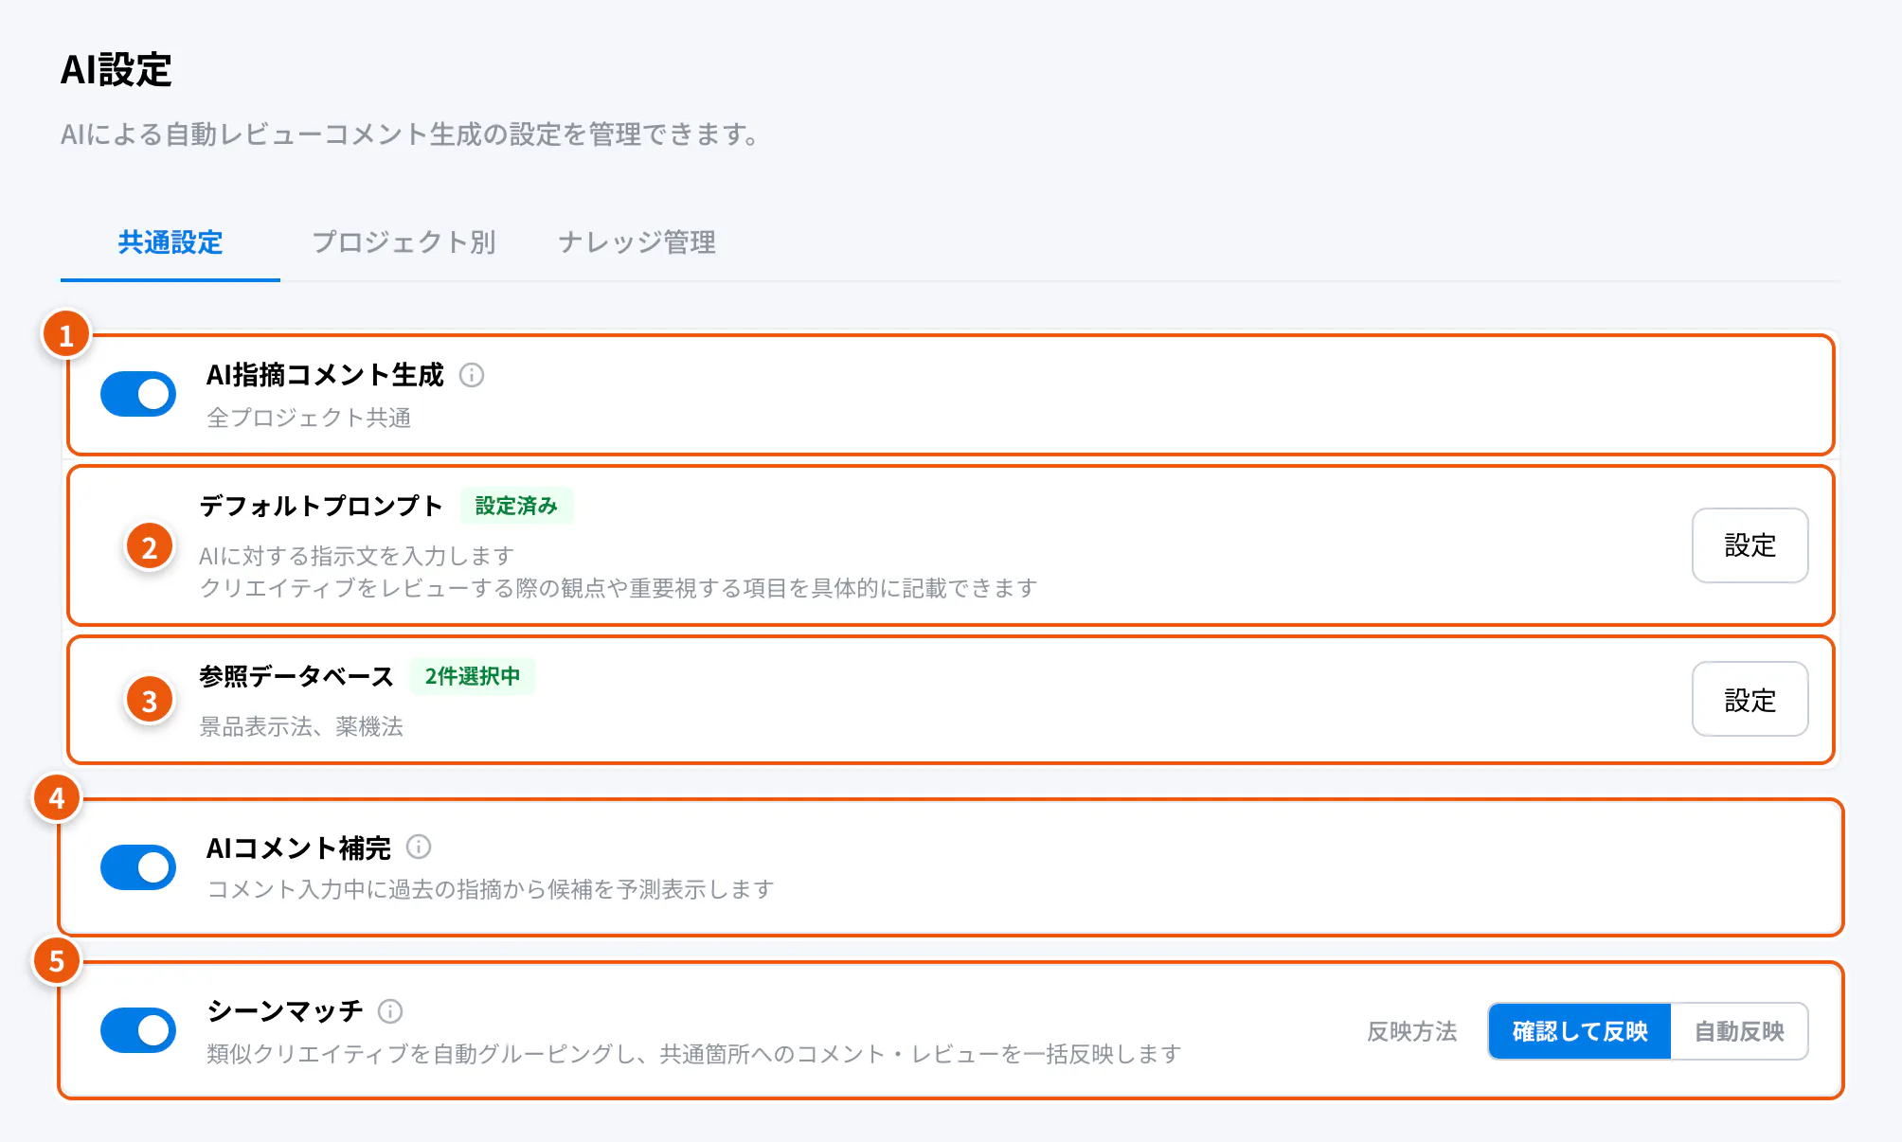Toggle the シーンマッチ switch
The height and width of the screenshot is (1142, 1902).
click(138, 1030)
